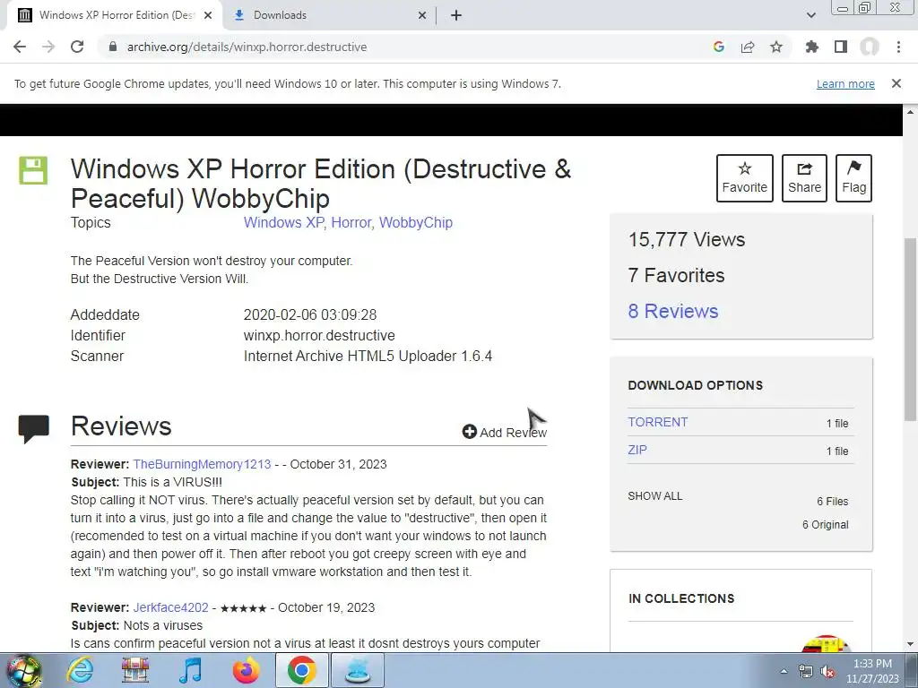Image resolution: width=918 pixels, height=688 pixels.
Task: Open a new tab with plus button
Action: 456,15
